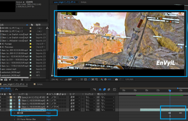Enable region of interest in viewer
This screenshot has height=121, width=188.
tap(93, 79)
